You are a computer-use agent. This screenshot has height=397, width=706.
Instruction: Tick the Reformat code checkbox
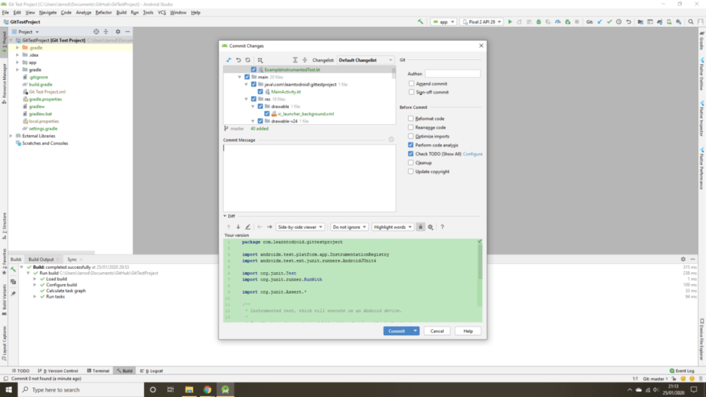tap(411, 119)
